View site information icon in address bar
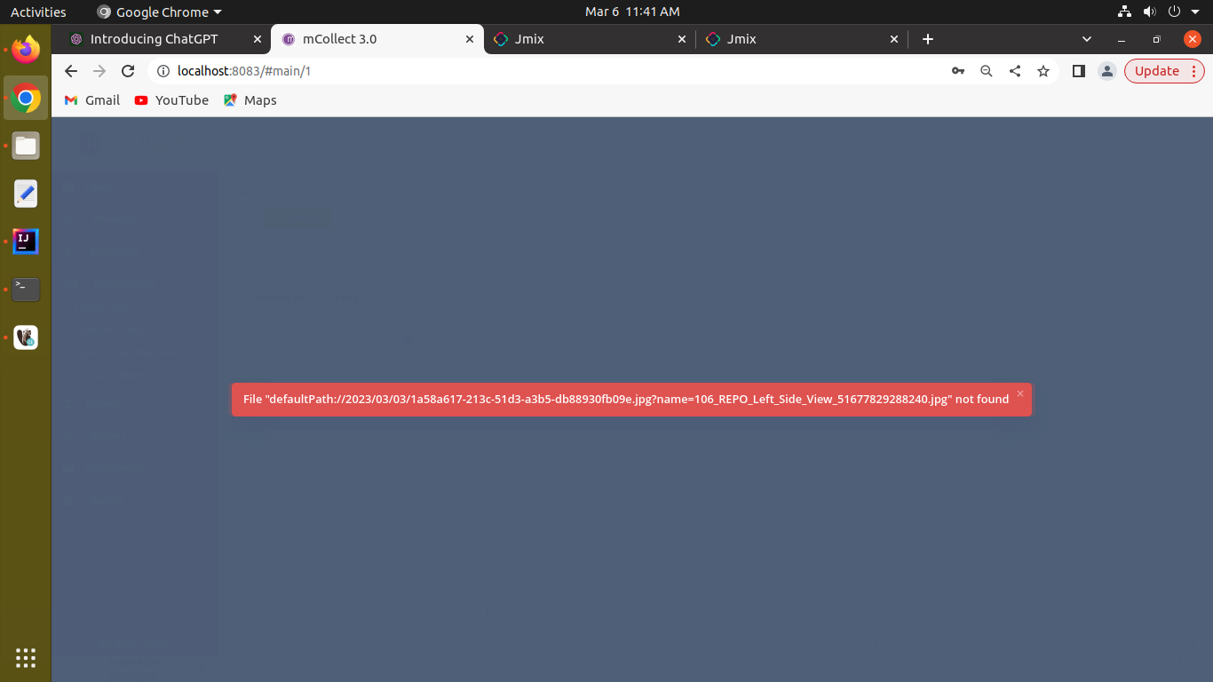The image size is (1213, 682). coord(163,71)
